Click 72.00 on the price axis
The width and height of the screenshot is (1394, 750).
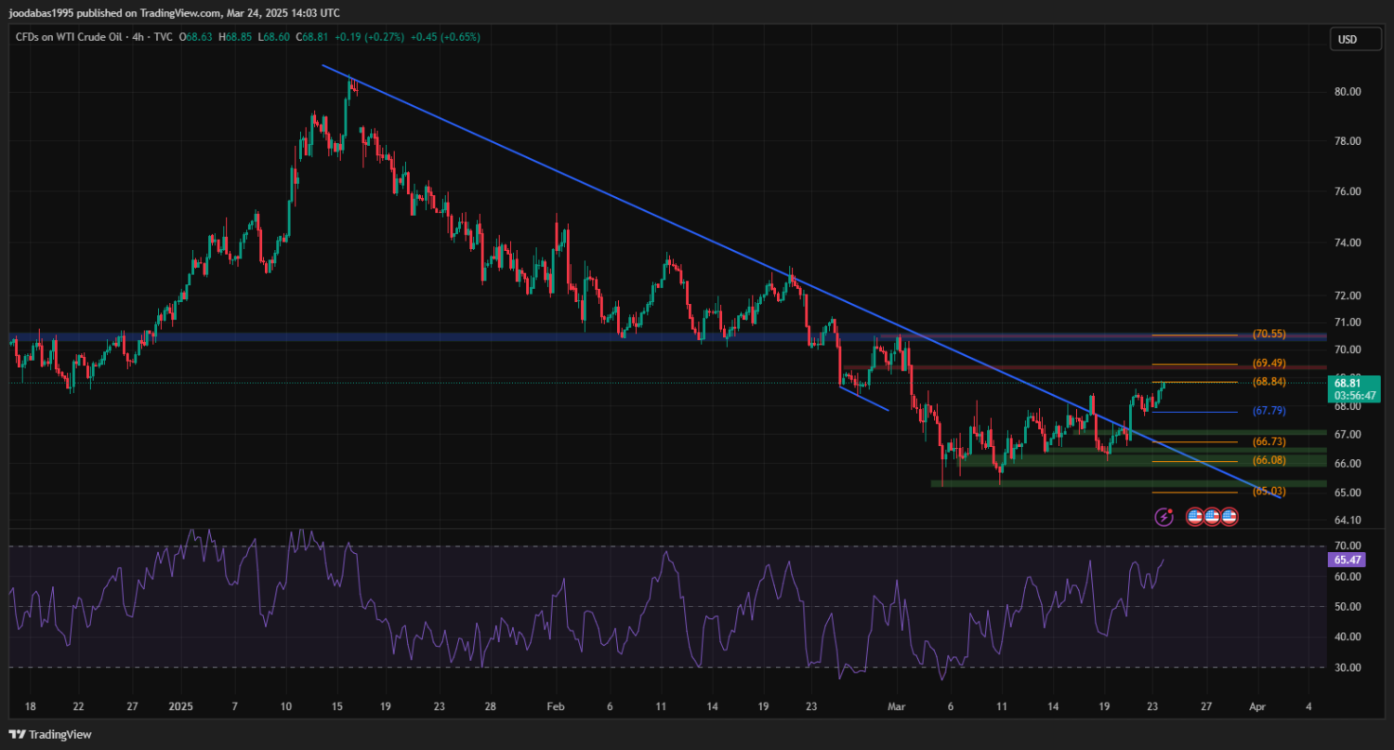(x=1348, y=296)
